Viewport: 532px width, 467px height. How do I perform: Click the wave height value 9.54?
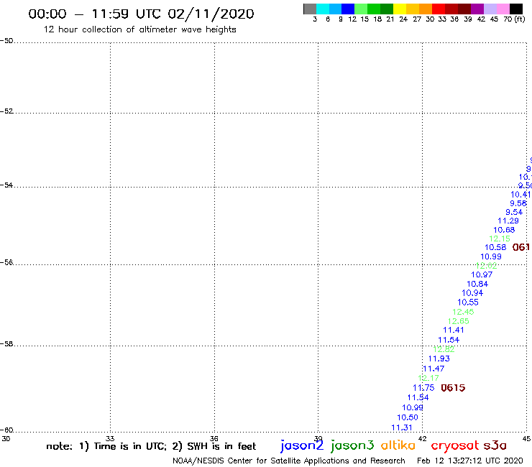(x=514, y=212)
